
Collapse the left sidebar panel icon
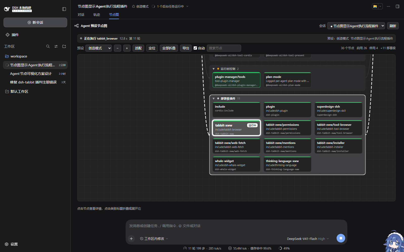64,9
